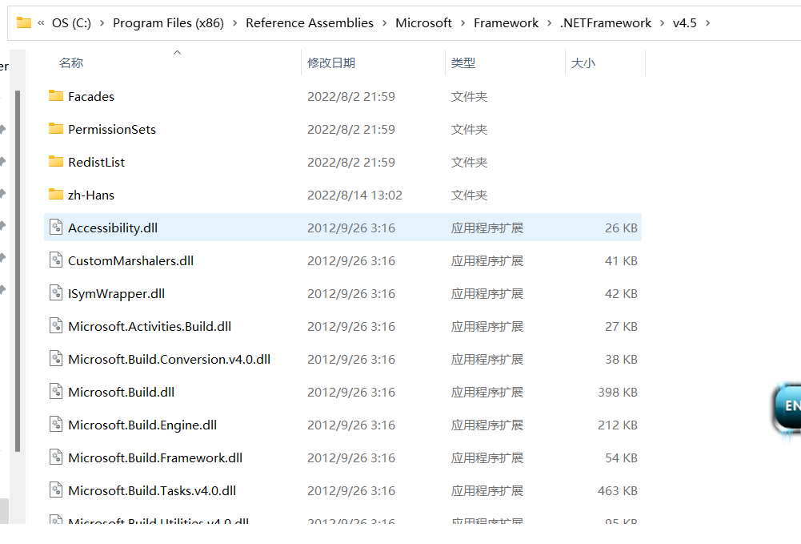Click the navigation pane vertical scrollbar
The width and height of the screenshot is (801, 544).
coord(18,271)
